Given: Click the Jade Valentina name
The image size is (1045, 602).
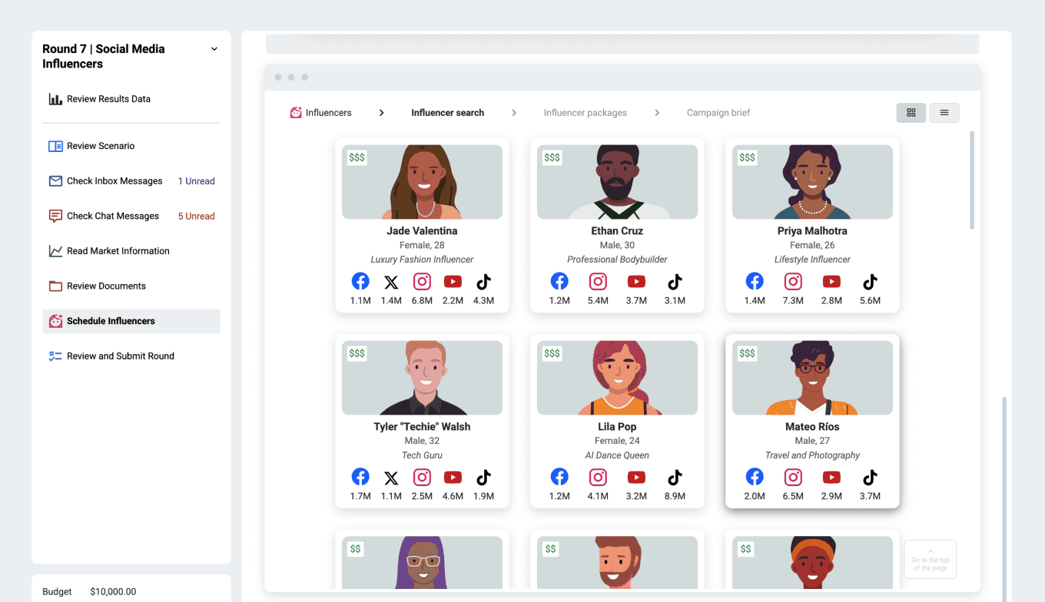Looking at the screenshot, I should coord(422,231).
